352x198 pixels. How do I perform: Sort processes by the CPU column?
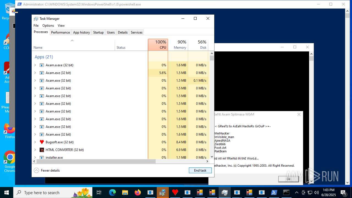pyautogui.click(x=158, y=45)
